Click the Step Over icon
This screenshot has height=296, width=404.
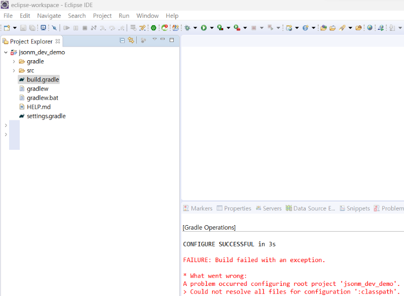(112, 28)
